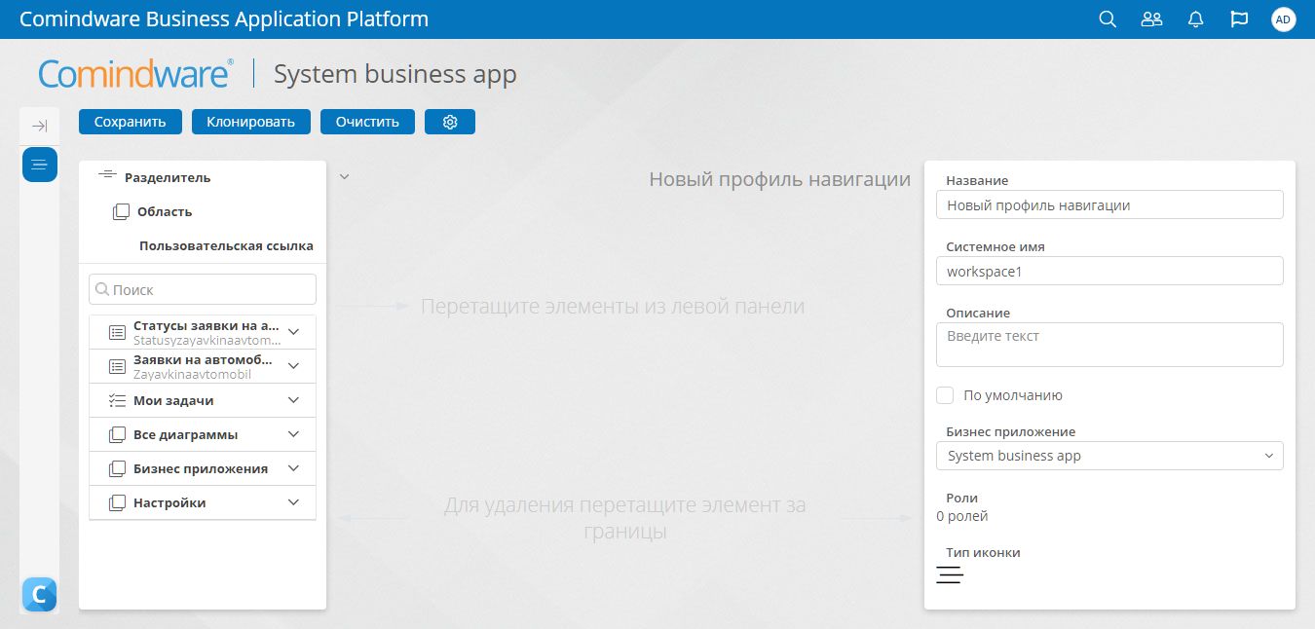Click the list icon beside Статусы заявки
This screenshot has width=1315, height=629.
pyautogui.click(x=117, y=332)
